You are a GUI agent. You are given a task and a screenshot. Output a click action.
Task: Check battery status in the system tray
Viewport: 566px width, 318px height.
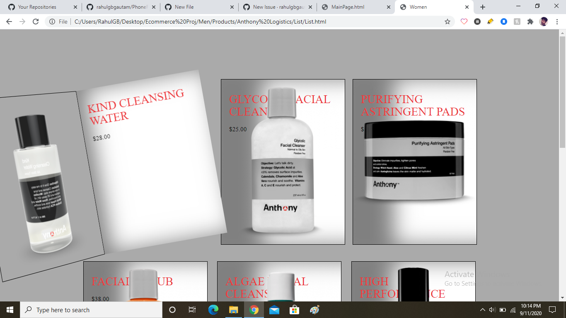(503, 310)
